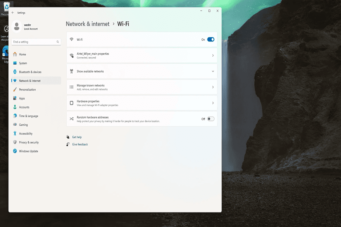Viewport: 341px width, 227px height.
Task: Open Bluetooth & devices section
Action: click(36, 72)
